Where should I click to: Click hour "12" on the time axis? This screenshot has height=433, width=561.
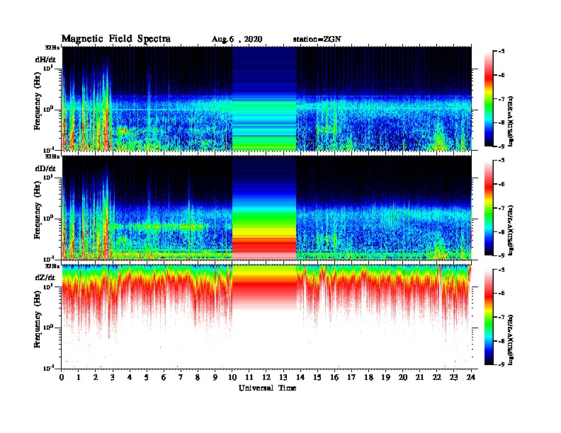coord(266,378)
